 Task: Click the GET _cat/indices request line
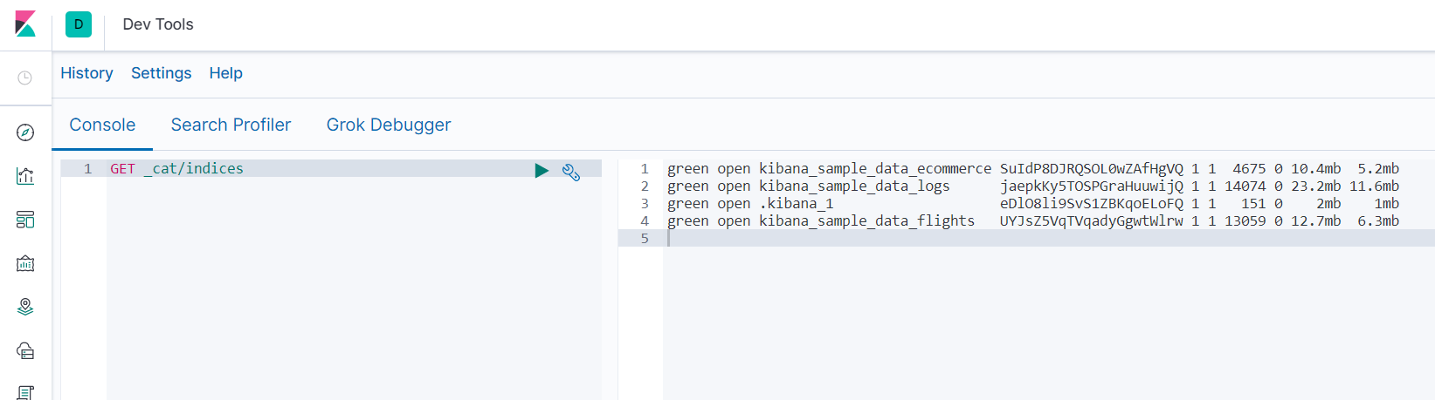176,168
